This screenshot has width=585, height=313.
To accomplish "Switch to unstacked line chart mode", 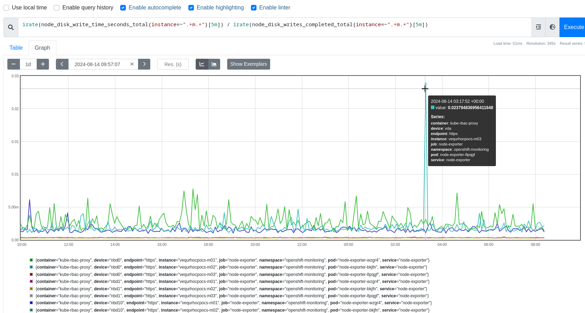I will pos(202,64).
